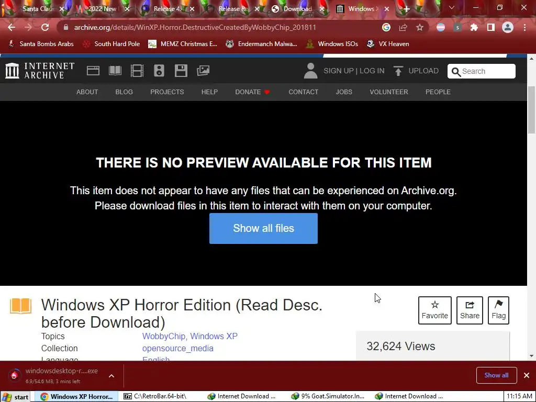Open DONATE in the archive nav
The height and width of the screenshot is (402, 536).
tap(252, 92)
